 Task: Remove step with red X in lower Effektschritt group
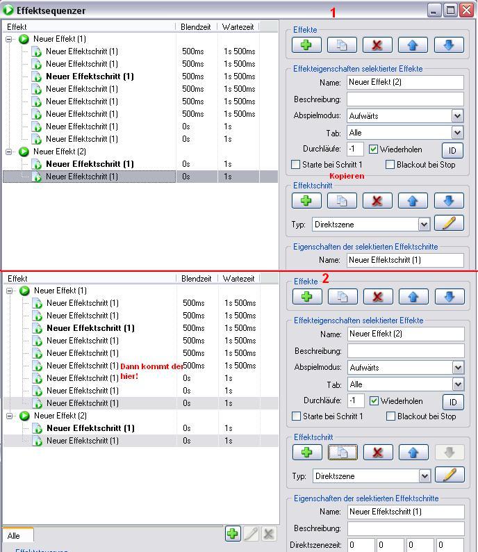pyautogui.click(x=378, y=453)
